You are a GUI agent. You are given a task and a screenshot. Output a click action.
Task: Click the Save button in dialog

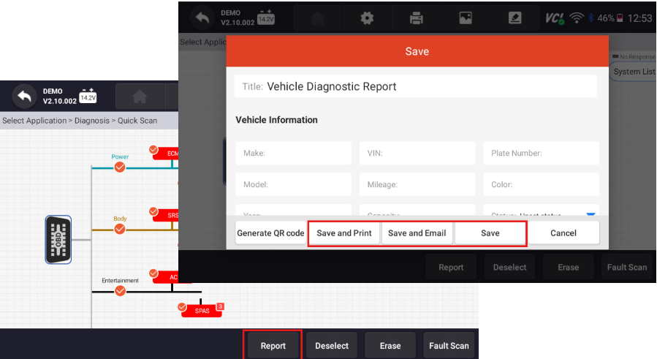490,233
